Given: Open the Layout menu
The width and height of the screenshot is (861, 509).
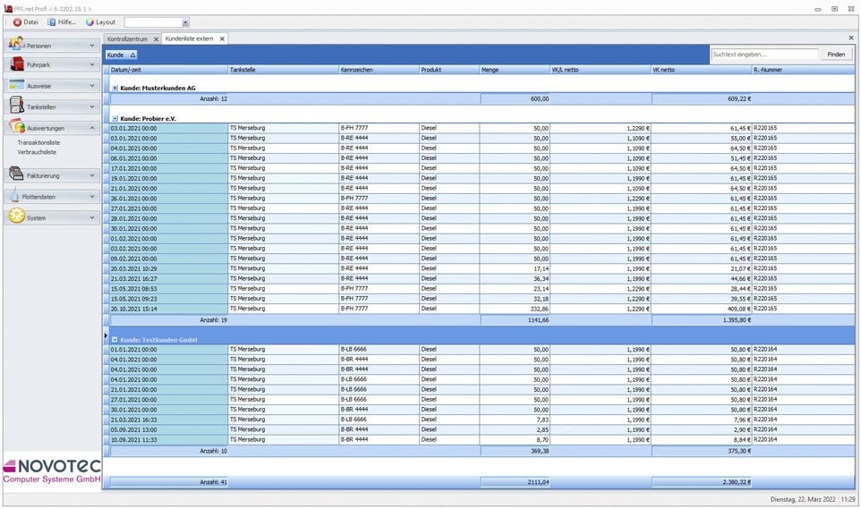Looking at the screenshot, I should [x=100, y=22].
